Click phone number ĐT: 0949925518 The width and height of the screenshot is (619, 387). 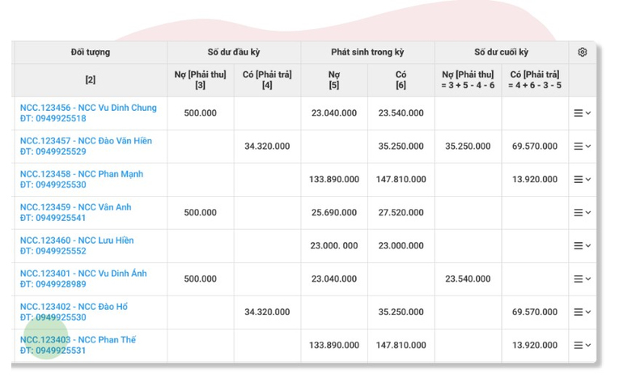click(x=53, y=118)
